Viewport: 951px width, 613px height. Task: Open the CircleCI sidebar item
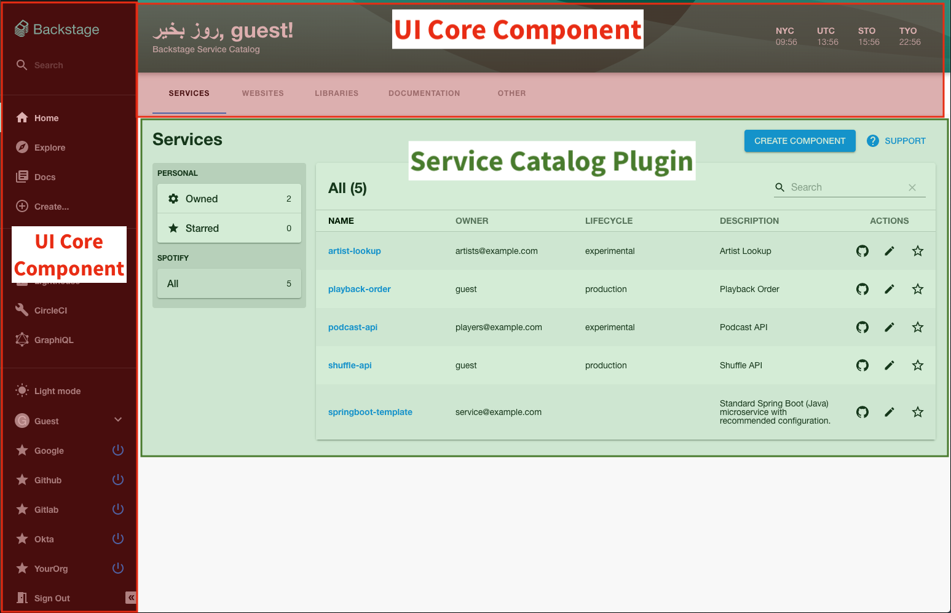click(x=50, y=310)
